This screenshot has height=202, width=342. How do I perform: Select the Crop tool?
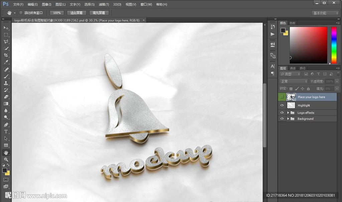click(x=6, y=55)
